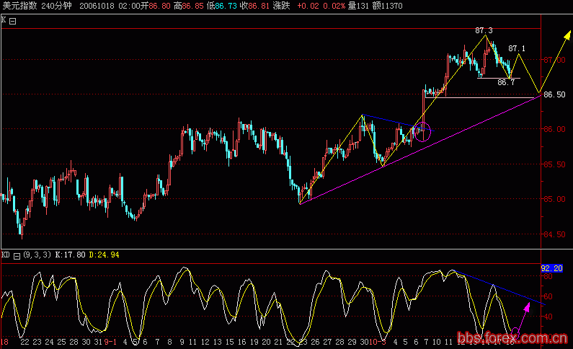Click the open price 86.80
Screen dimensions: 573x349
(x=159, y=6)
